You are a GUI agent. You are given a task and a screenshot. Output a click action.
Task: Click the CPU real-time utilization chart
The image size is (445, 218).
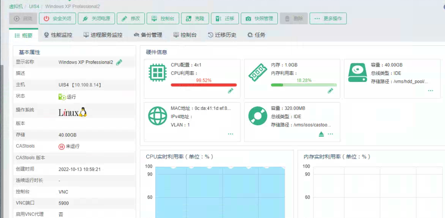tap(220, 192)
